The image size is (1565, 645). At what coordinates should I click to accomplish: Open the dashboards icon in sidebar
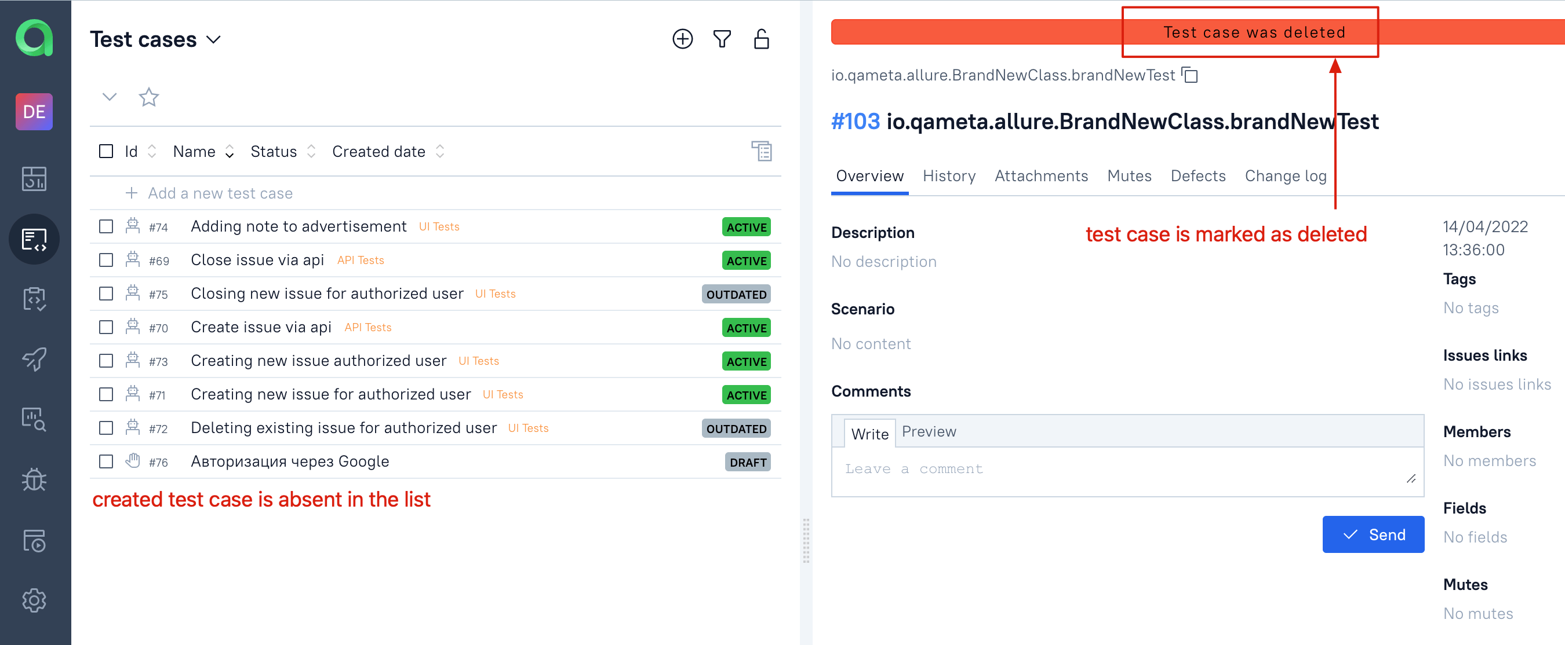[x=34, y=179]
